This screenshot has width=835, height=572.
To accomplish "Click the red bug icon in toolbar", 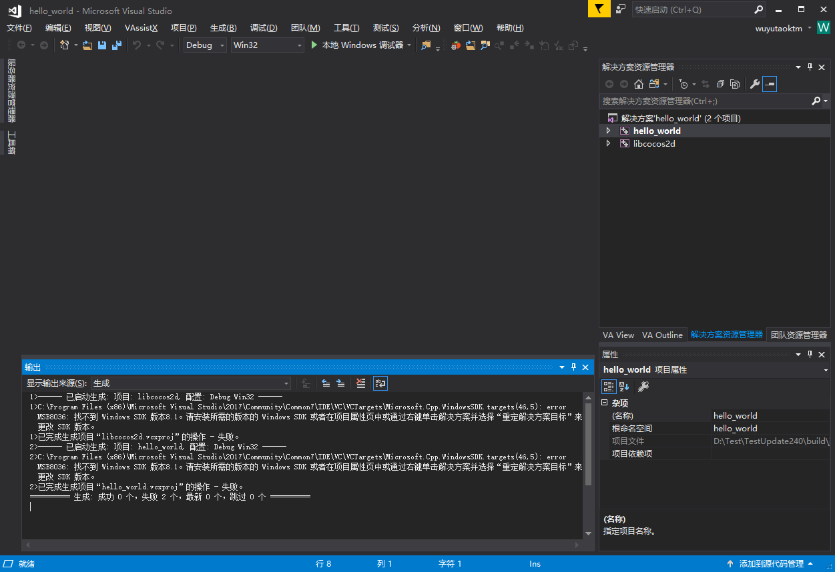I will pyautogui.click(x=456, y=45).
